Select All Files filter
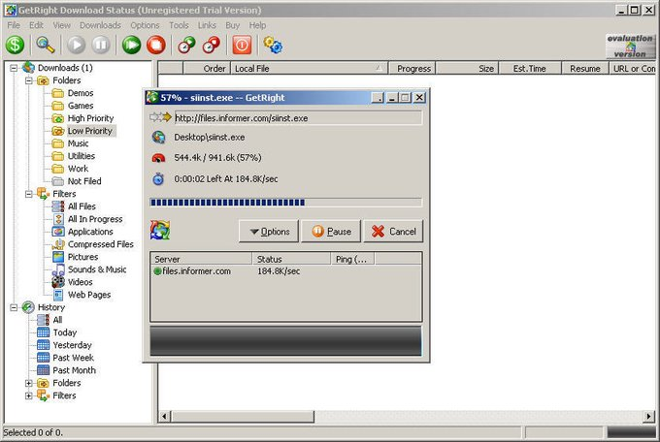Viewport: 660px width, 442px height. 82,206
